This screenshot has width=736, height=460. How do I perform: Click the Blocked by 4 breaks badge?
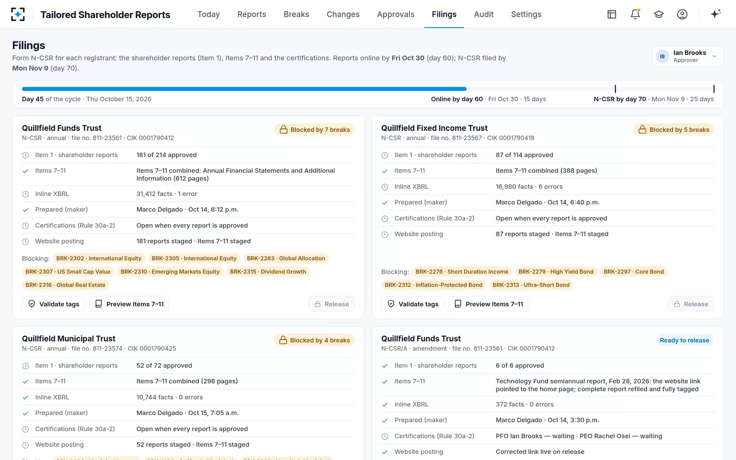click(314, 340)
